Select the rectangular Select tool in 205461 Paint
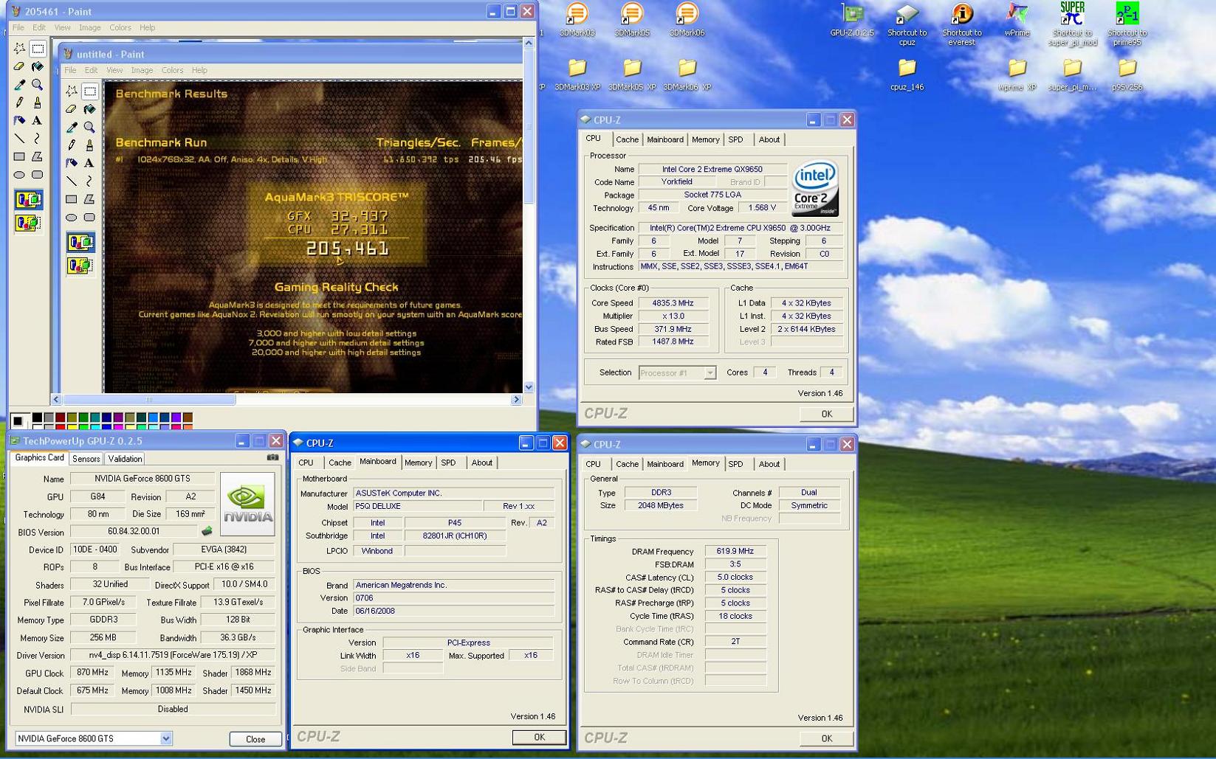 (38, 49)
